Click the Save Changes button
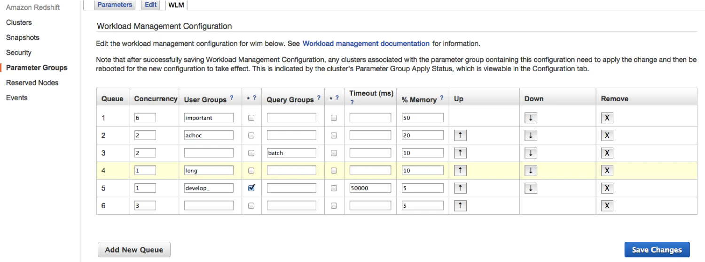 pyautogui.click(x=657, y=250)
